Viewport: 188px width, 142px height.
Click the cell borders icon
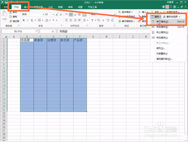(39, 20)
